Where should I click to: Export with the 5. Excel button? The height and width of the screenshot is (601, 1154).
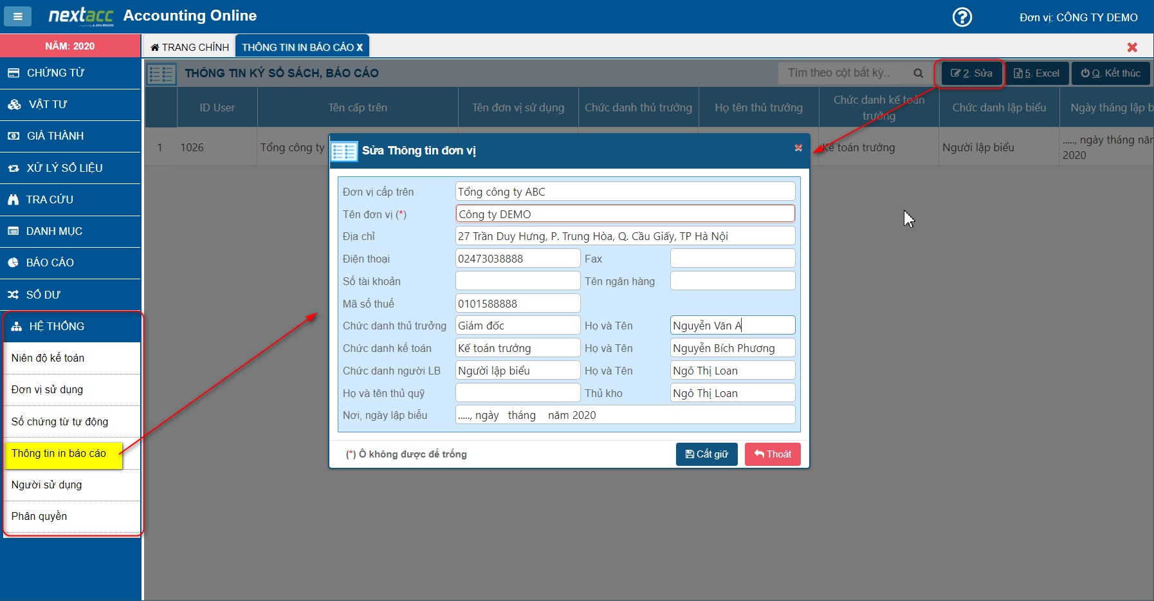click(1036, 73)
